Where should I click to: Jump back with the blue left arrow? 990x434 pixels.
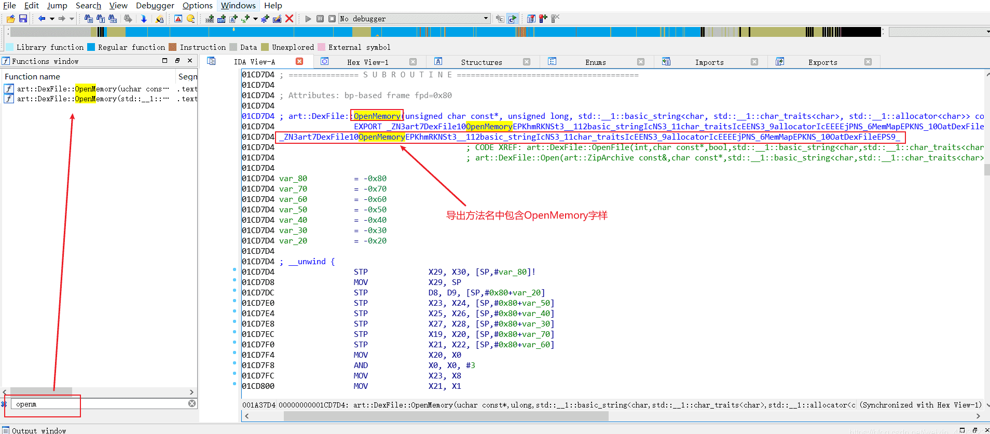click(42, 19)
